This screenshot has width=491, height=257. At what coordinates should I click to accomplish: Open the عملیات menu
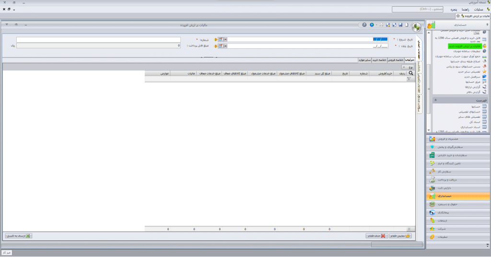478,10
